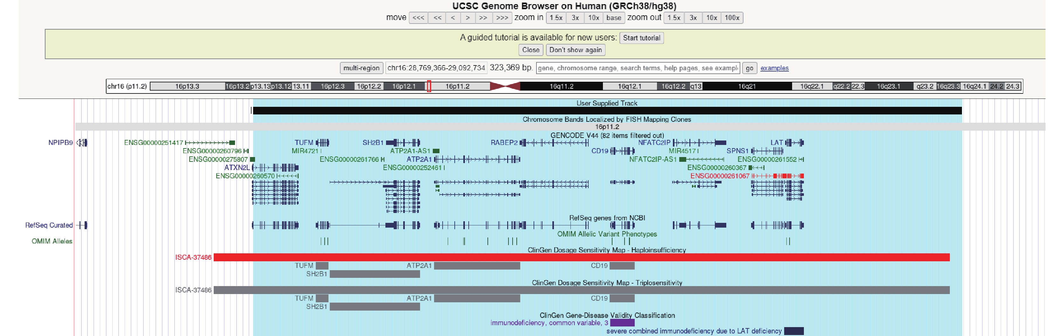Zoom in 10x
Image resolution: width=1064 pixels, height=336 pixels.
pos(593,18)
